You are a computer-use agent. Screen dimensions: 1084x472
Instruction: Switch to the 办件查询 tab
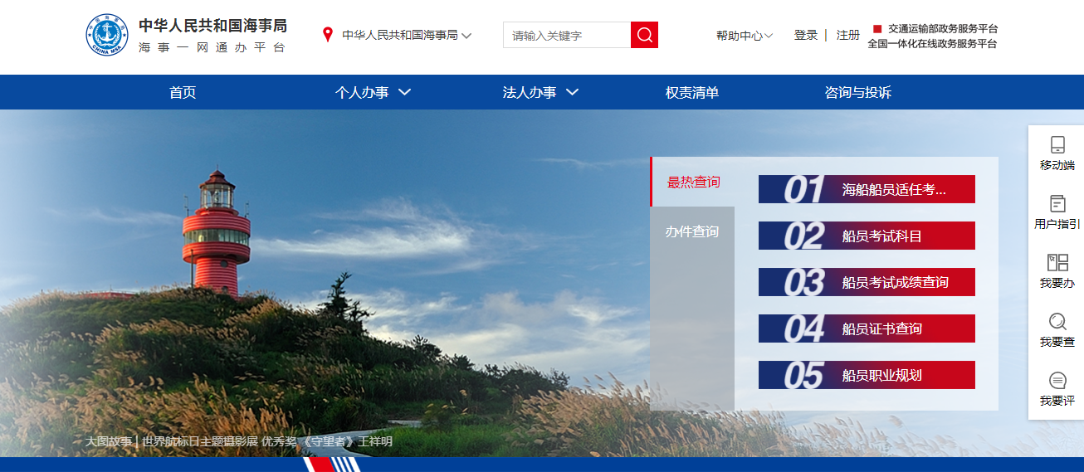coord(692,231)
